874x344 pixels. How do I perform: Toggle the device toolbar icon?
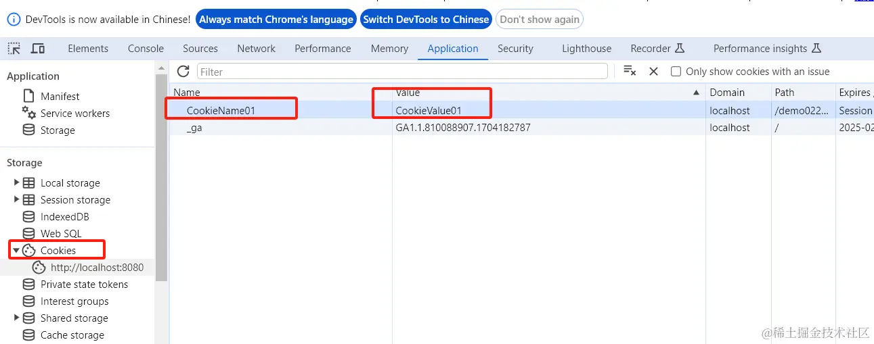click(x=38, y=49)
